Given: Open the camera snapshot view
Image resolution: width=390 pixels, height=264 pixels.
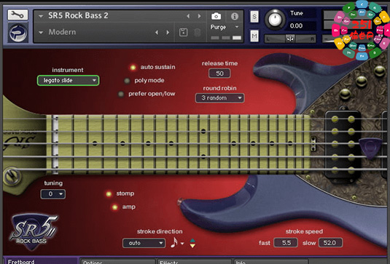Looking at the screenshot, I should point(216,17).
